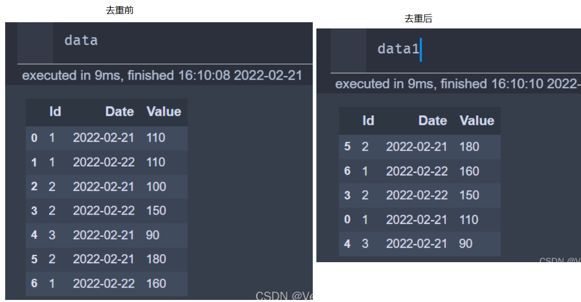Click date 2022-02-21 in left table row 2
Screen dimensions: 581x302
tap(104, 187)
